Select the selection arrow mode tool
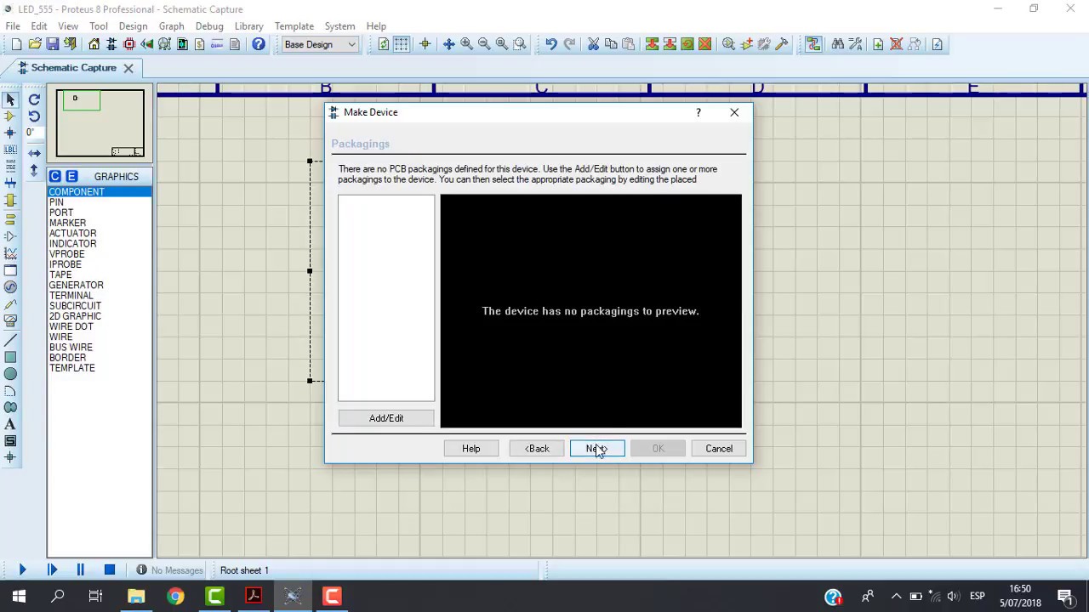Viewport: 1089px width, 612px height. pos(10,99)
